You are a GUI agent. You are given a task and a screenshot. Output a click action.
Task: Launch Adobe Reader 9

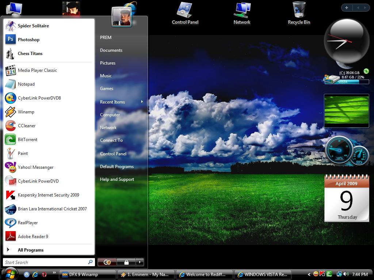49,236
